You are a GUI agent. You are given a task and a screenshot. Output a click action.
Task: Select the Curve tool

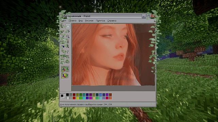click(x=68, y=52)
